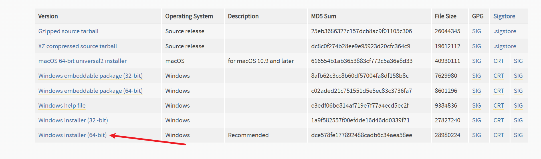Open the Windows help file link

click(x=62, y=106)
